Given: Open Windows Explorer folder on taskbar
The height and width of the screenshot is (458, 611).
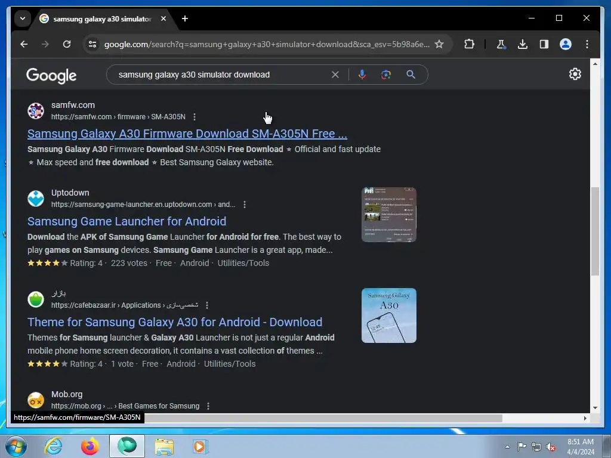Looking at the screenshot, I should [164, 446].
